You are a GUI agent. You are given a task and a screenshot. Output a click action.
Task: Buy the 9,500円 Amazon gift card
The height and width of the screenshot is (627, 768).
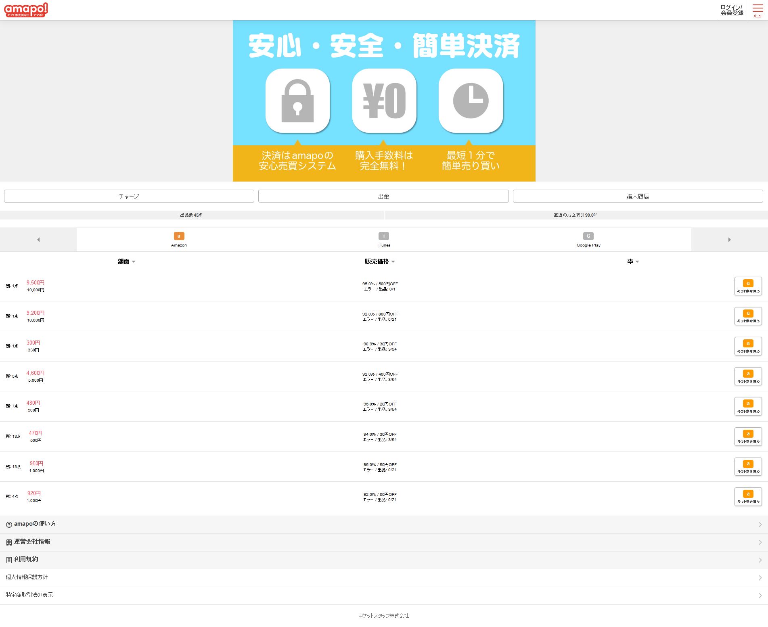pos(748,286)
